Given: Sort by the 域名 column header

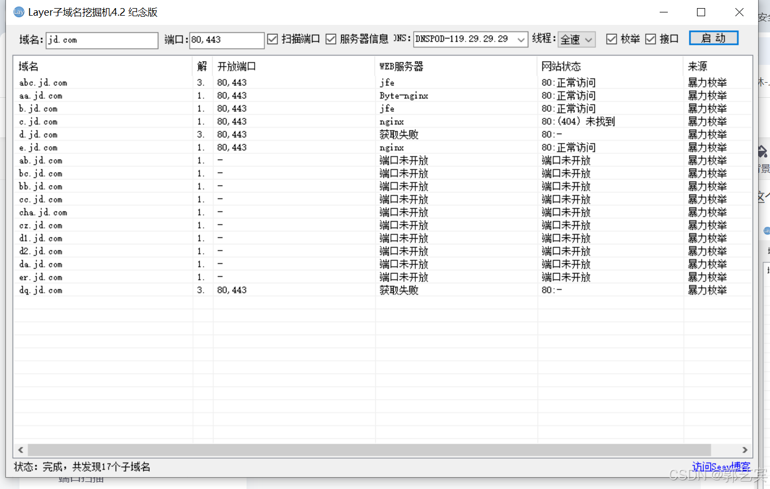Looking at the screenshot, I should 103,66.
